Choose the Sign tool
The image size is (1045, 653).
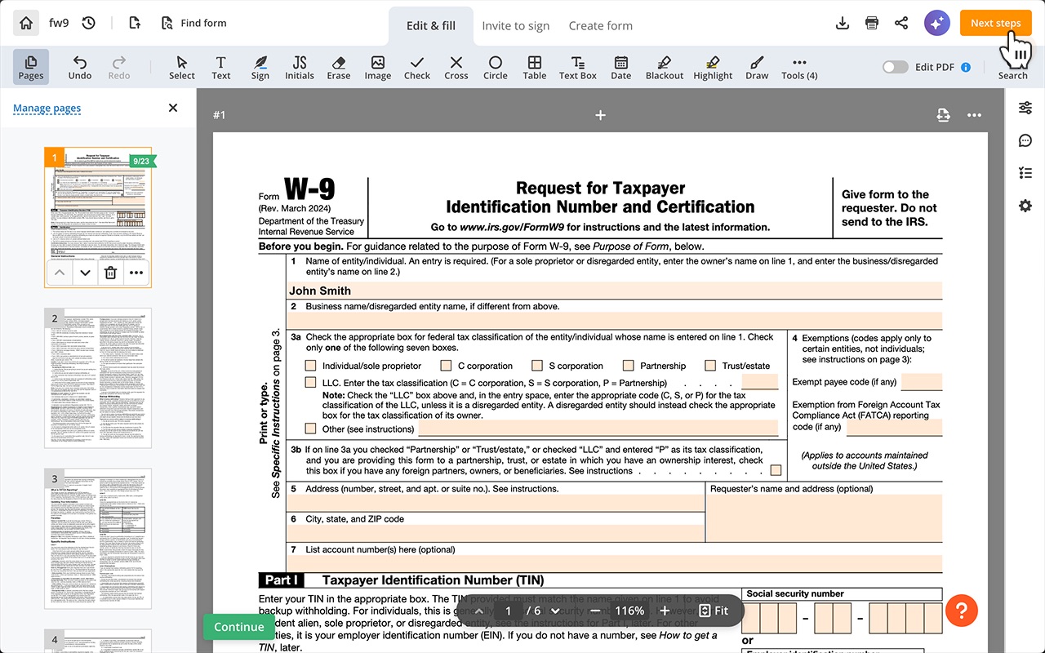(x=260, y=67)
